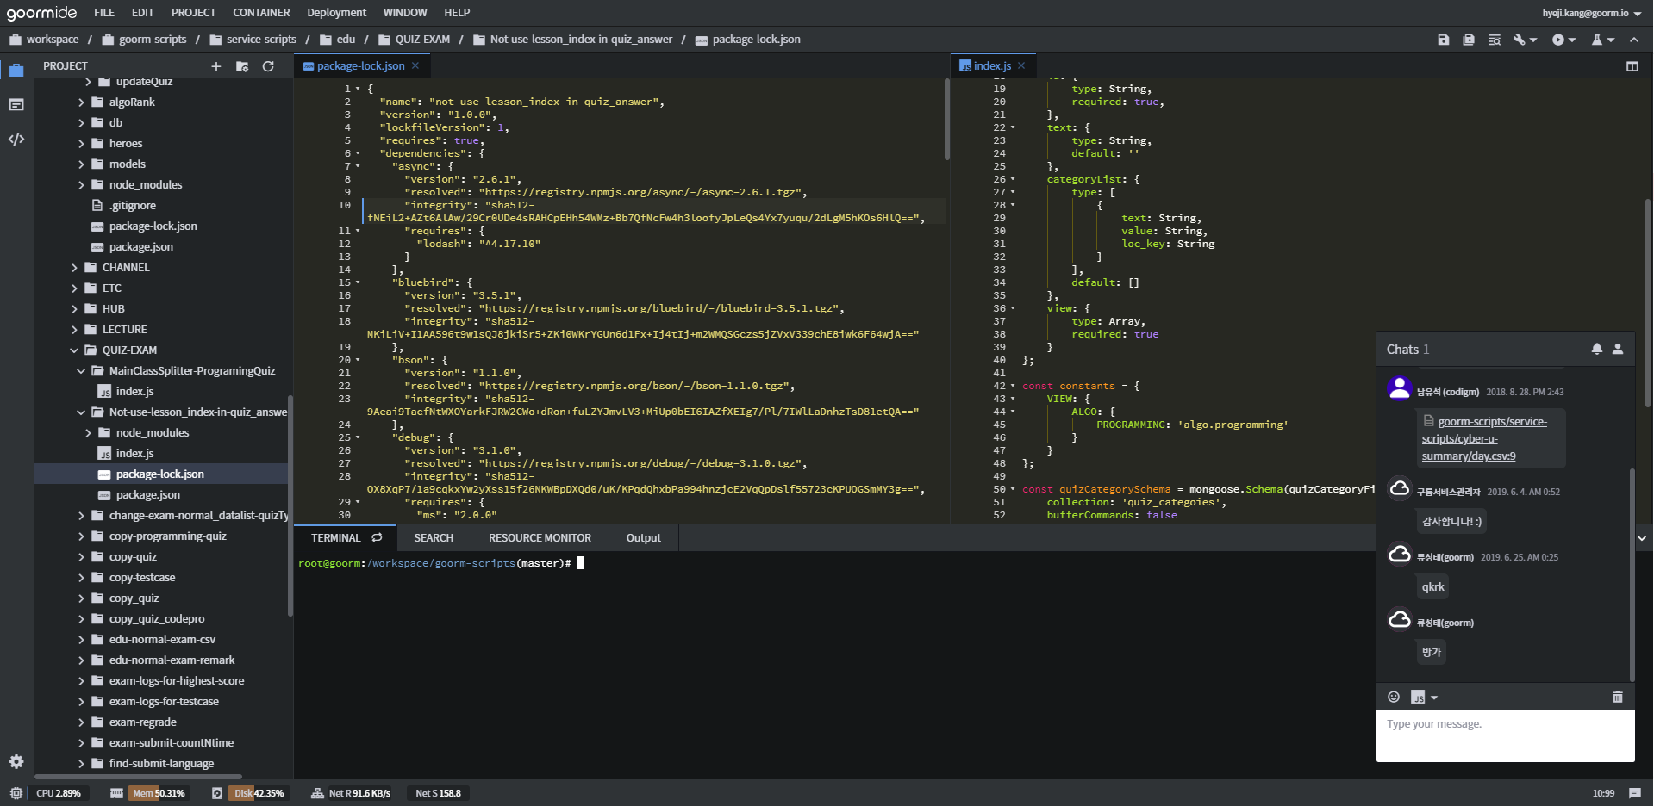Open the PROJECT menu
1654x806 pixels.
[x=193, y=13]
